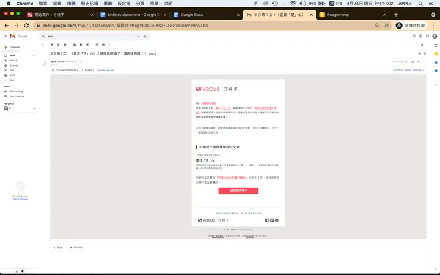Click the Reply button below the email
Screen dimensions: 440x275
[58, 248]
